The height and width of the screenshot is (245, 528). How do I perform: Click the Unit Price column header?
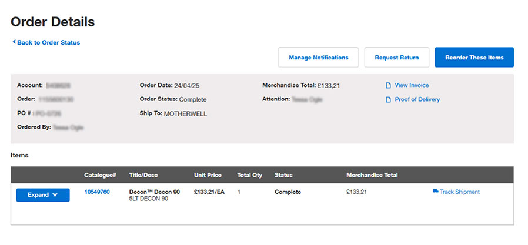coord(208,175)
